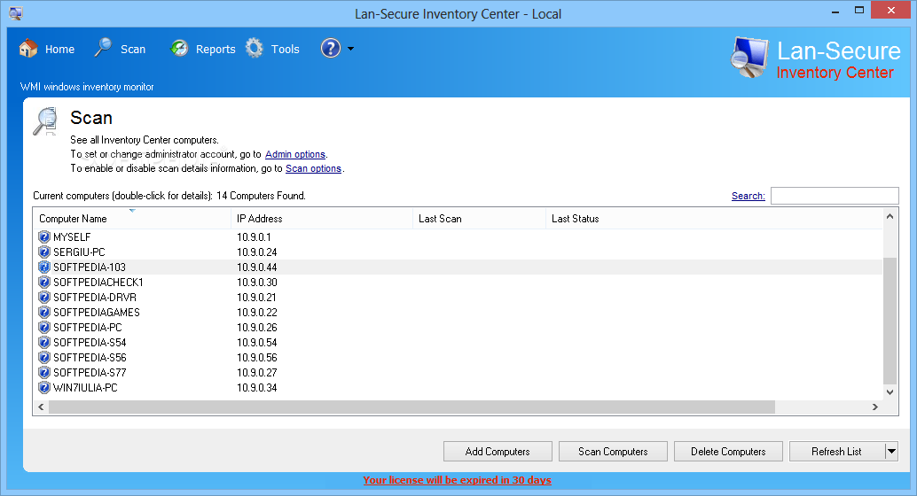Select the SOFTPEDIACHECK1 computer name
This screenshot has width=917, height=496.
[x=98, y=283]
